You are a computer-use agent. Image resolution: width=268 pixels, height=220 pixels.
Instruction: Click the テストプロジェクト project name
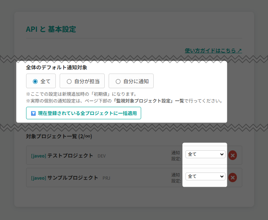(x=70, y=156)
